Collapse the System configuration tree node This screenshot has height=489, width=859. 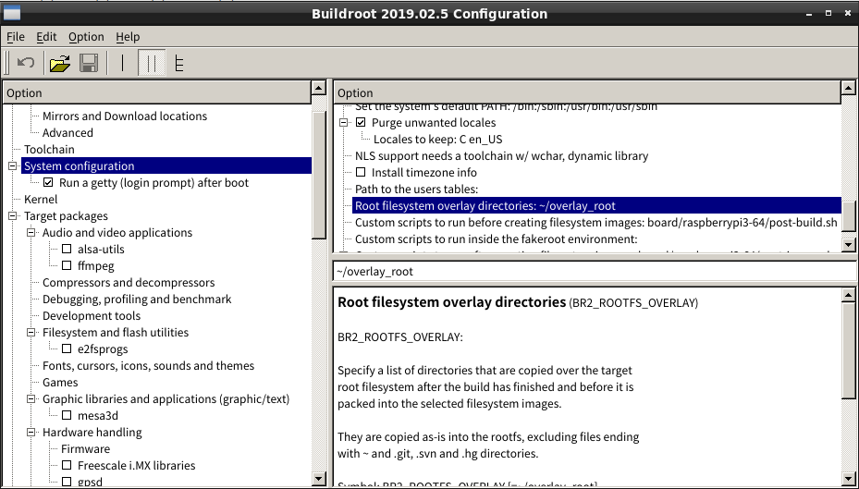coord(13,165)
